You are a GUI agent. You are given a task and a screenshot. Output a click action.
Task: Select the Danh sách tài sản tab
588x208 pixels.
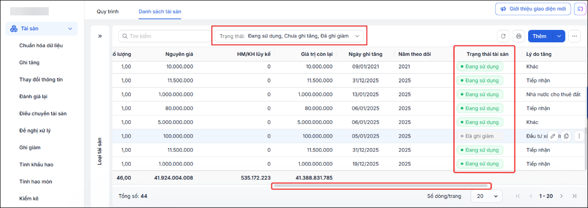(x=160, y=11)
